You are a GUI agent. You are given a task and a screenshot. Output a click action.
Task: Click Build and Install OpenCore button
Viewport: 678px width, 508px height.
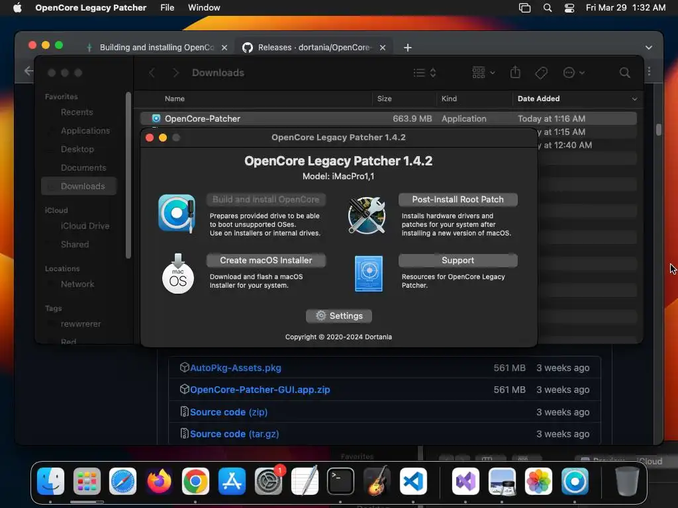click(x=266, y=199)
